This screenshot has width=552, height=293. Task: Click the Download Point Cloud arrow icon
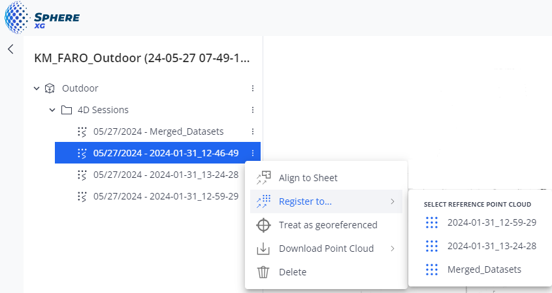(263, 249)
